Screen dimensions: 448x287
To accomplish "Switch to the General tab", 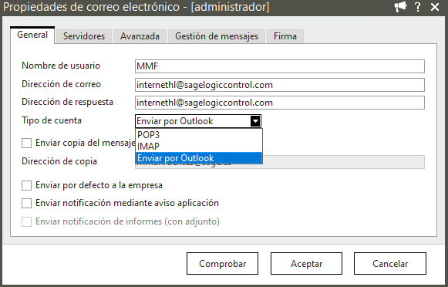I will [32, 35].
